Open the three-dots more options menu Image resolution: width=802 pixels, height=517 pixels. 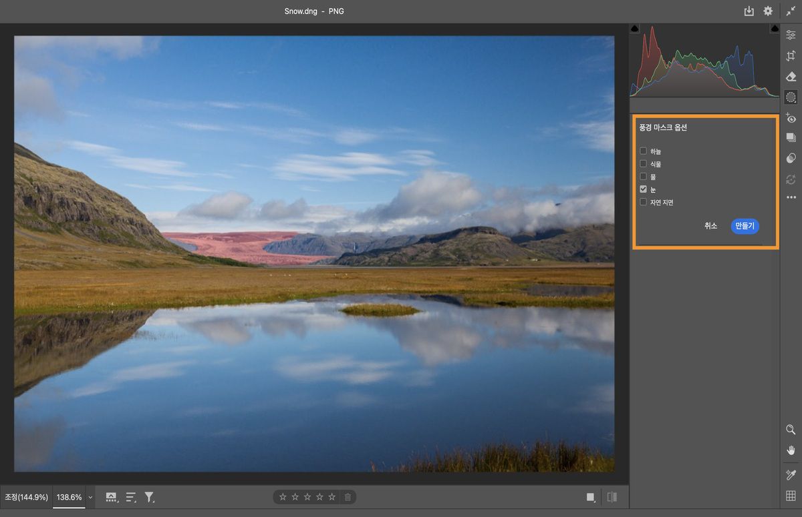(x=791, y=197)
